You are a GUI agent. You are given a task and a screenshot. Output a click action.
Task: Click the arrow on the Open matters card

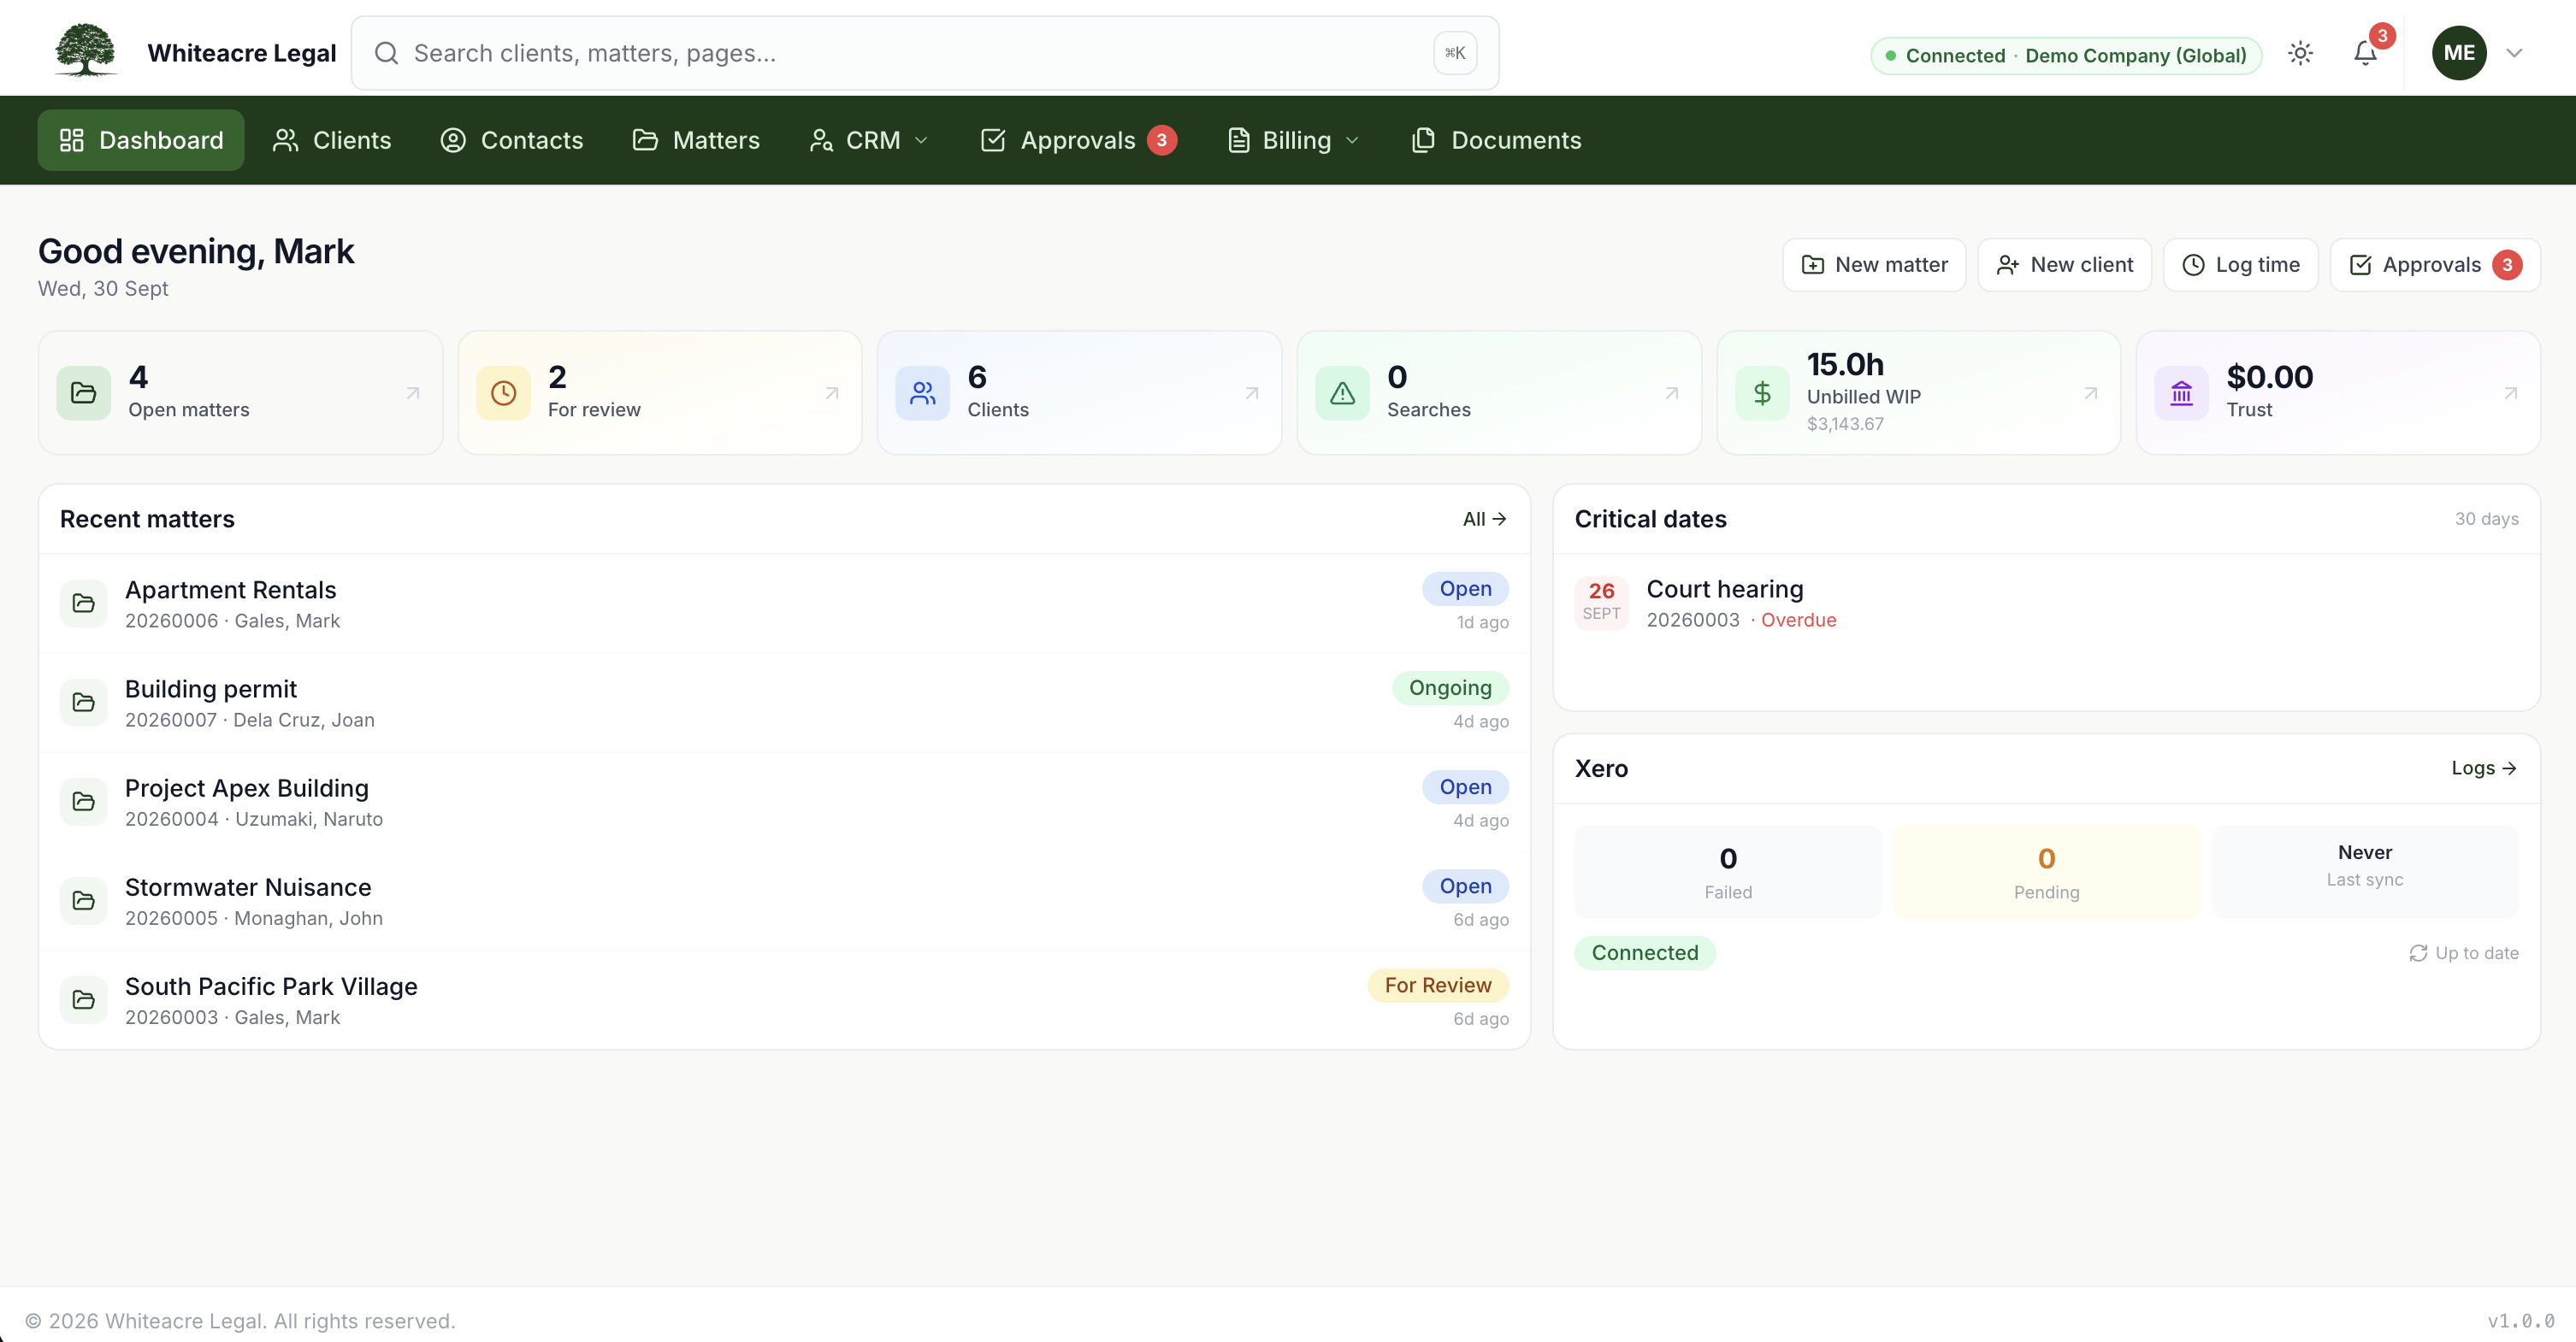[x=413, y=392]
